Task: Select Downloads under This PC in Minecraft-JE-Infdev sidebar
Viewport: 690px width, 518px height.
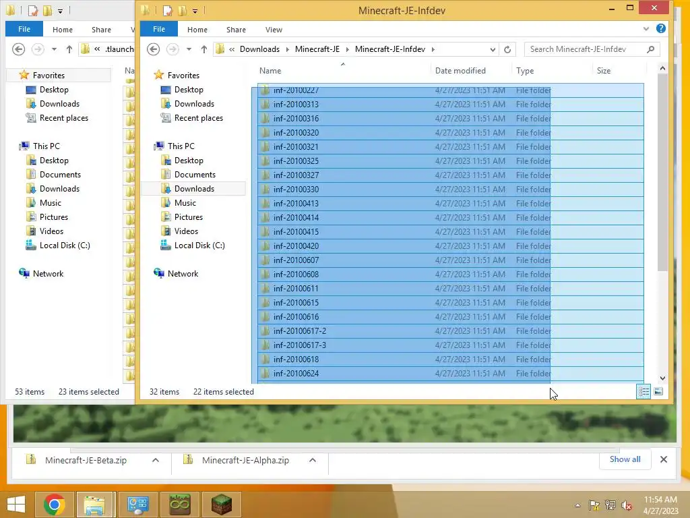Action: (194, 189)
